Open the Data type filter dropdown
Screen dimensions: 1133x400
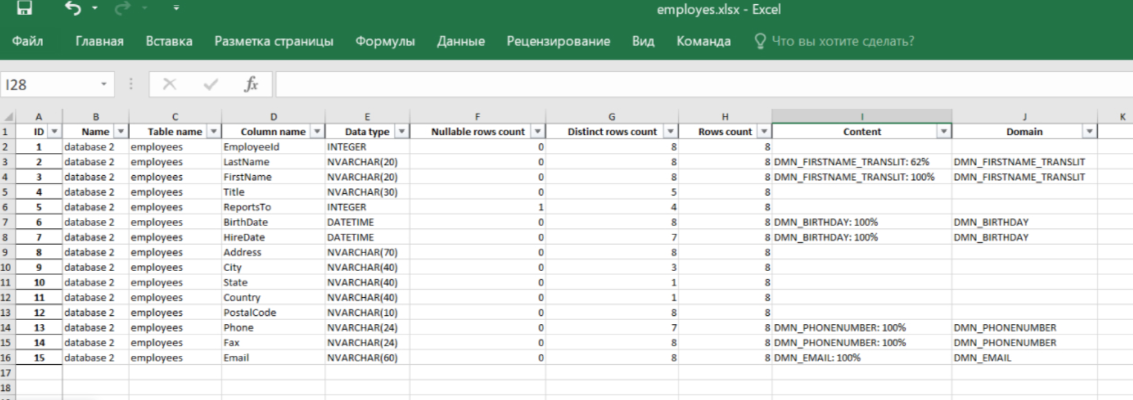click(402, 132)
